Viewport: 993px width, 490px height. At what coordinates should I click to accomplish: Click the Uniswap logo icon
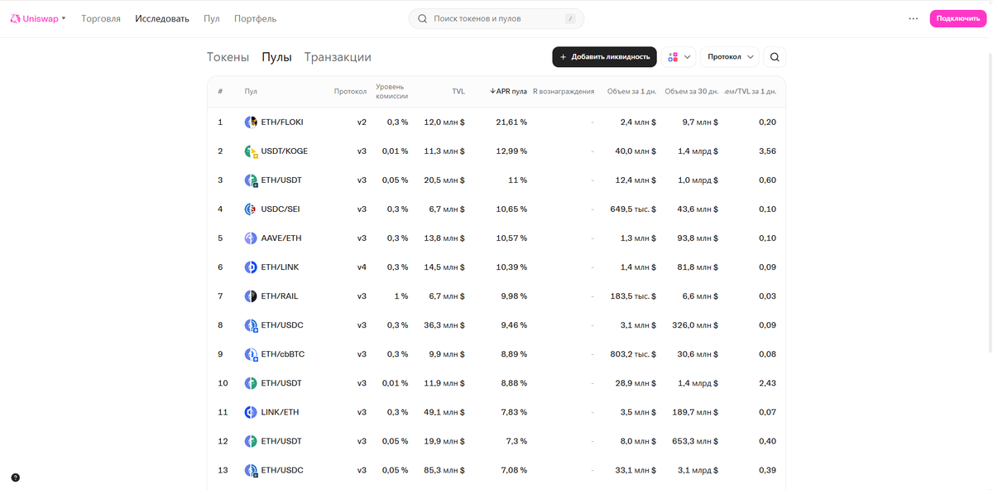15,18
